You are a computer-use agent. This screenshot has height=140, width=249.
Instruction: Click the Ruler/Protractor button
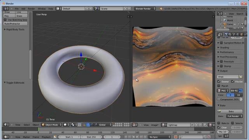click(x=15, y=24)
